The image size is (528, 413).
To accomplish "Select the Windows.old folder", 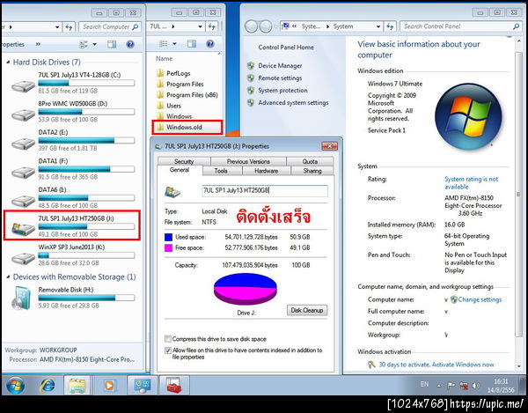I will pos(184,128).
